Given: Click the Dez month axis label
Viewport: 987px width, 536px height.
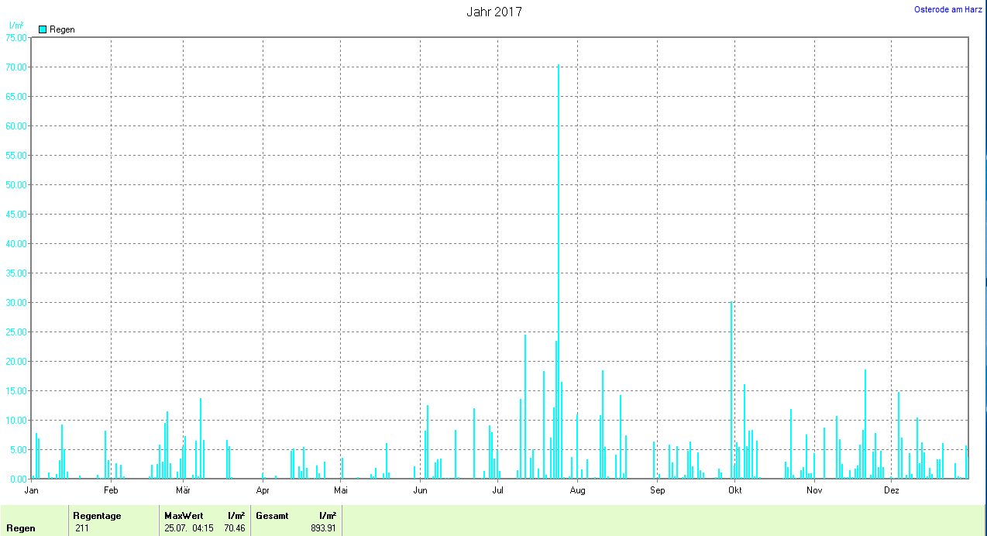Looking at the screenshot, I should coord(892,490).
